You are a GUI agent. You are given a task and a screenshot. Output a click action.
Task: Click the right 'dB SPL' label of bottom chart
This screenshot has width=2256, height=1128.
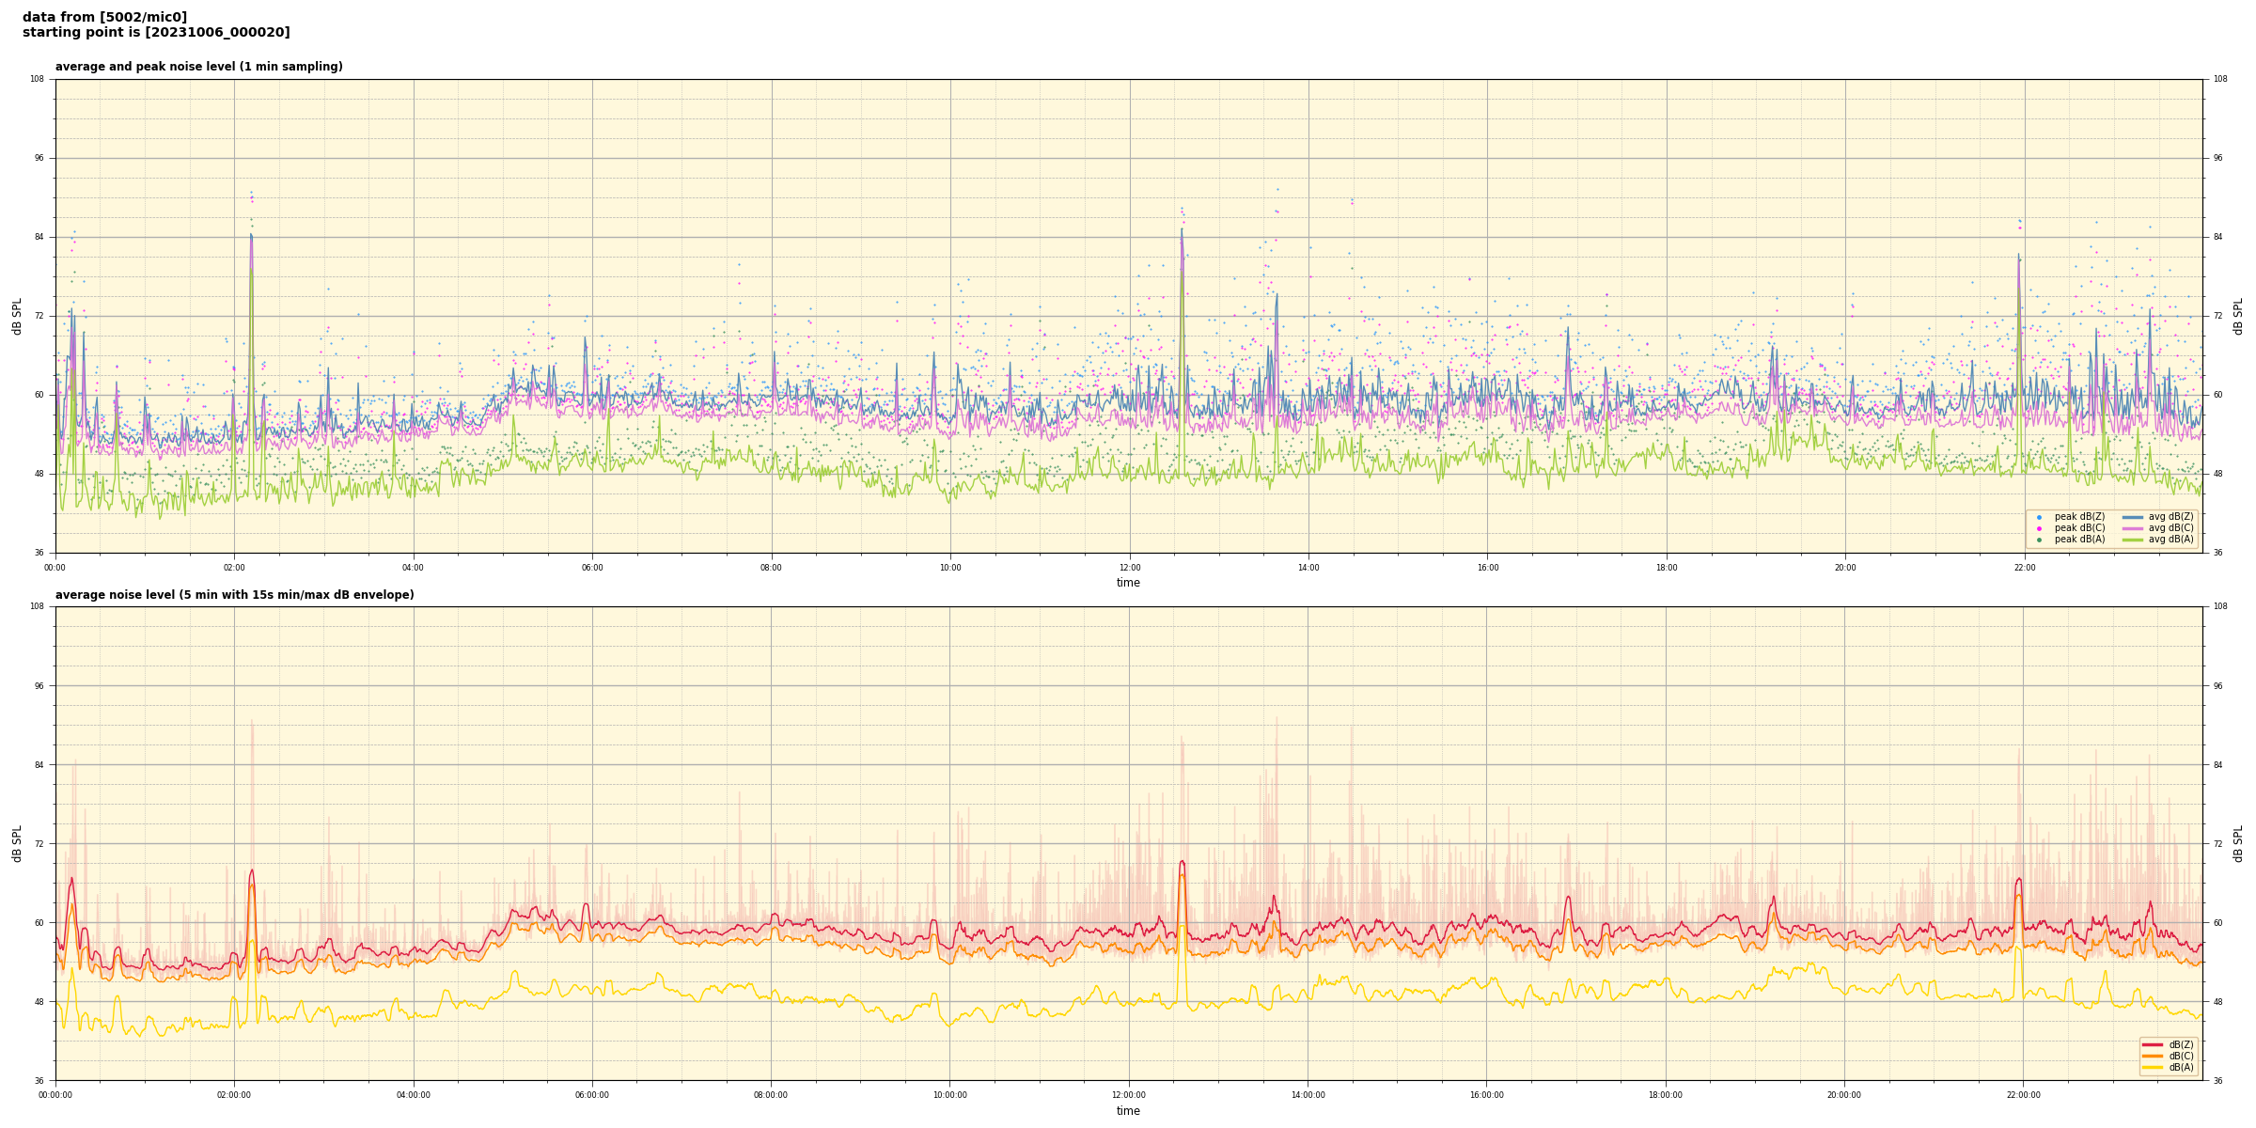pos(2238,843)
